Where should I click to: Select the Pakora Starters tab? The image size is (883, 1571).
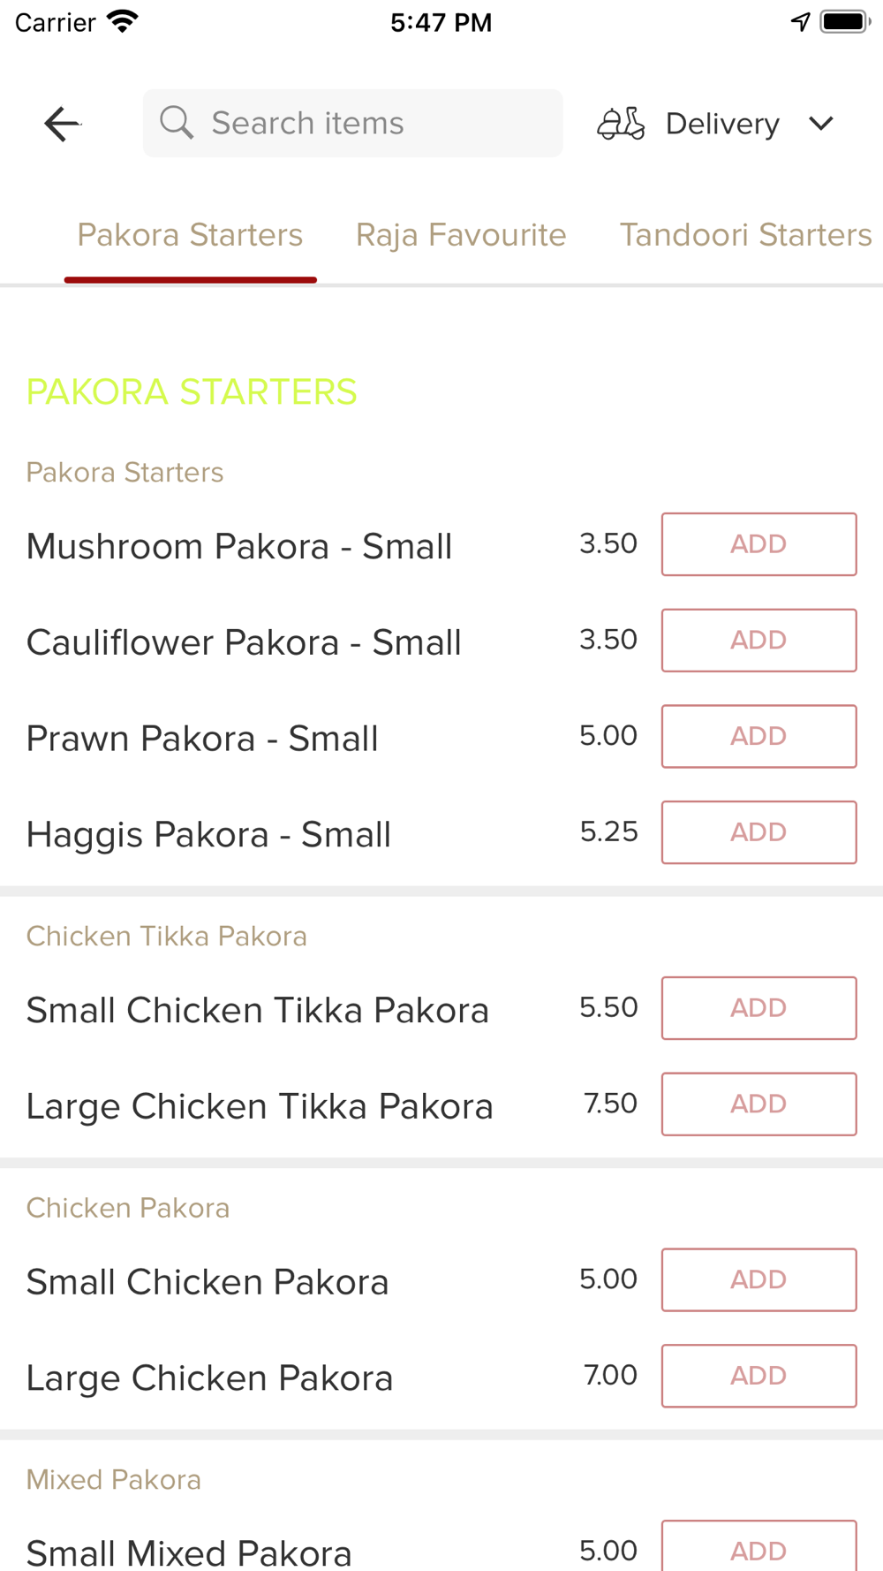click(190, 235)
